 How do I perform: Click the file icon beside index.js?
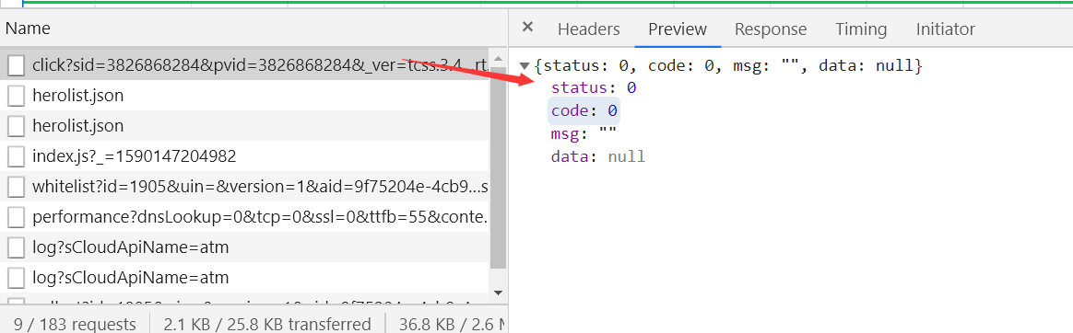click(17, 157)
